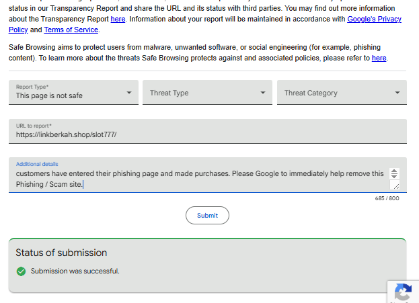Click the green success checkmark icon
This screenshot has width=419, height=303.
[22, 271]
